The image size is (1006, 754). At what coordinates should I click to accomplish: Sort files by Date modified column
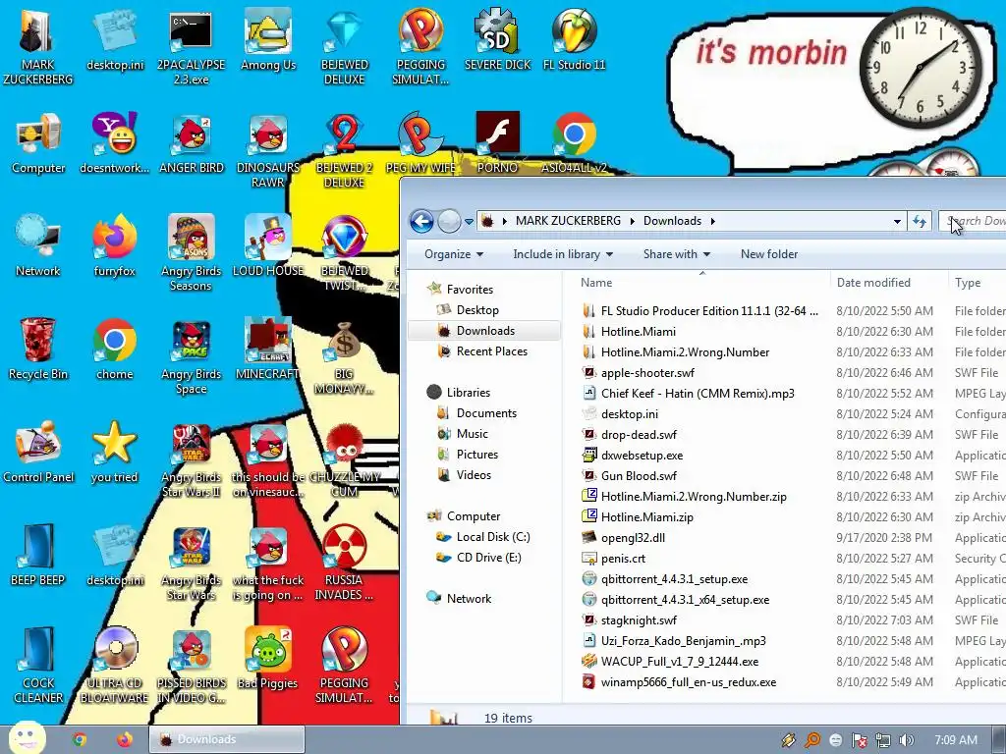pyautogui.click(x=888, y=282)
